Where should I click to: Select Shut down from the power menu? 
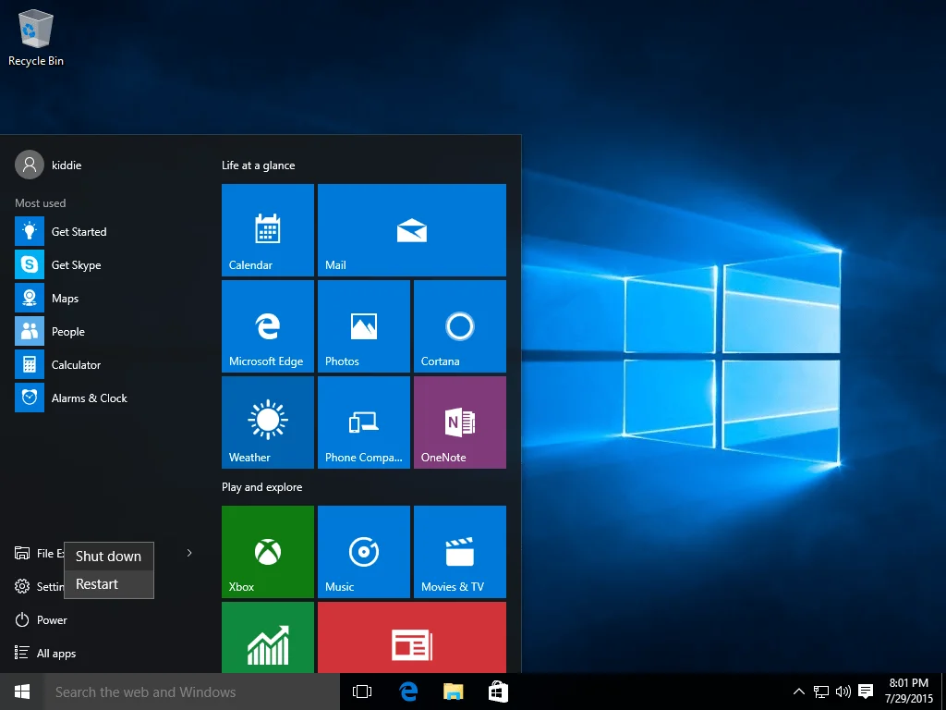(x=108, y=556)
